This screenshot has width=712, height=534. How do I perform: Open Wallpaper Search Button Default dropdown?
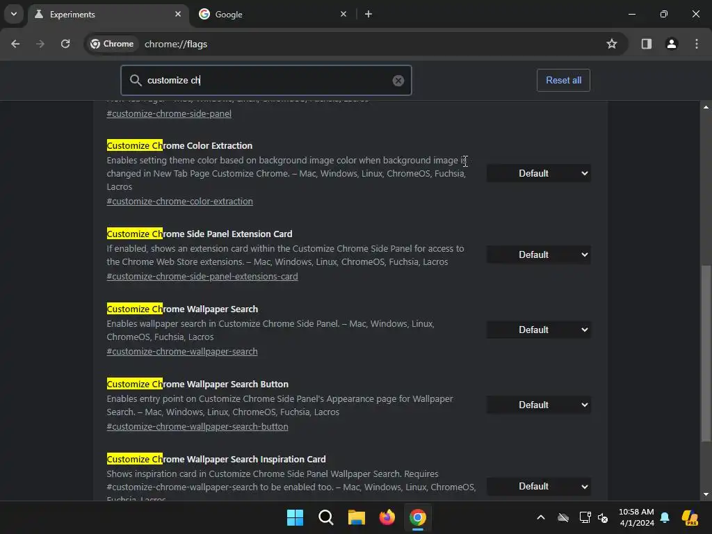coord(539,405)
